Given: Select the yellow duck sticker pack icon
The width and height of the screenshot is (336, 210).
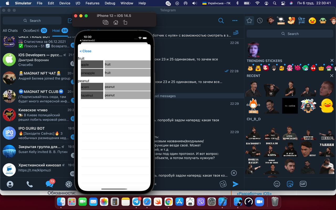Looking at the screenshot, I should click(312, 20).
